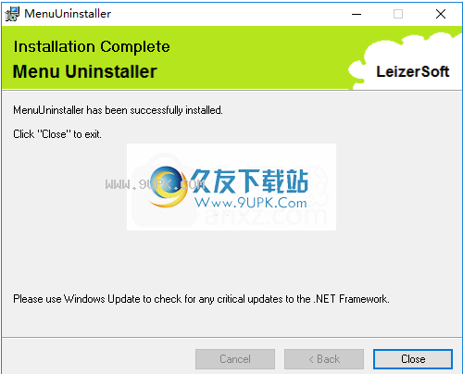Close the window with the X icon

coord(441,14)
